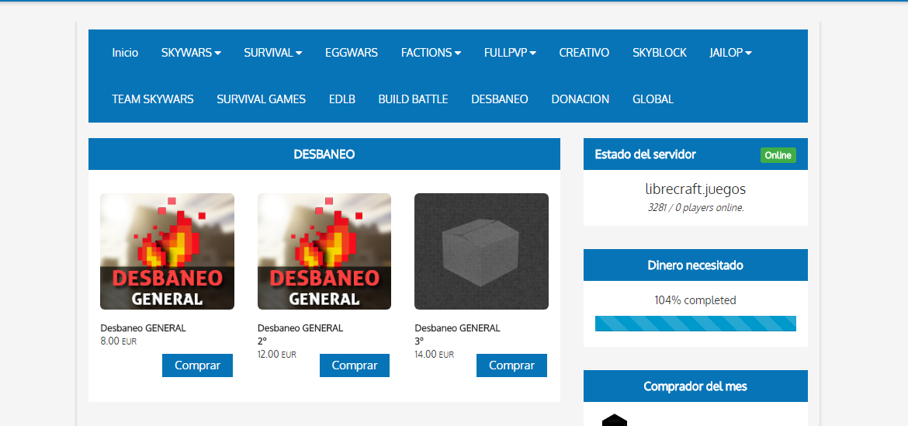Screen dimensions: 908x426
Task: Click the 14.00 EUR price
Action: click(435, 355)
